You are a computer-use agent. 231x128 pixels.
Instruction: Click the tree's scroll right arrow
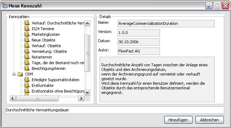pos(81,99)
